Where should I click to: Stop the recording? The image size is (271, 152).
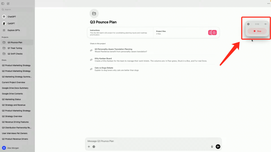pos(257,31)
